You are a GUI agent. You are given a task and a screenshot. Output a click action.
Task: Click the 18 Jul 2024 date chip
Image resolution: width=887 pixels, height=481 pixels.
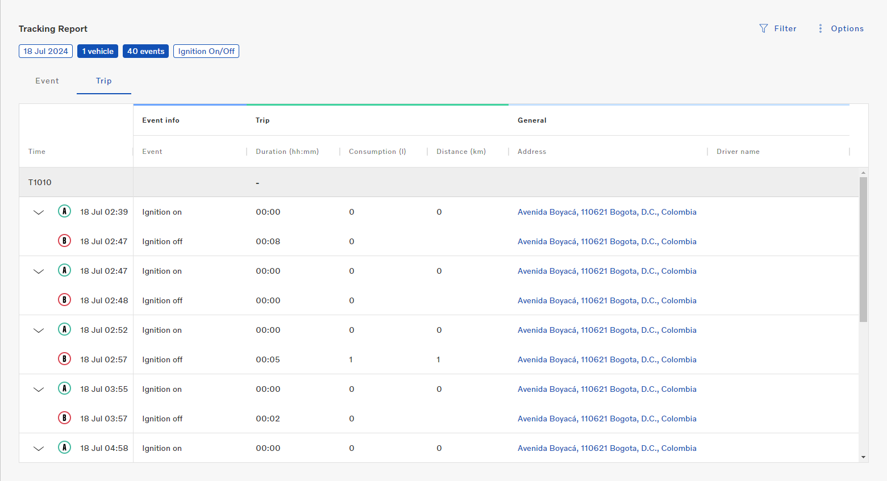[45, 51]
